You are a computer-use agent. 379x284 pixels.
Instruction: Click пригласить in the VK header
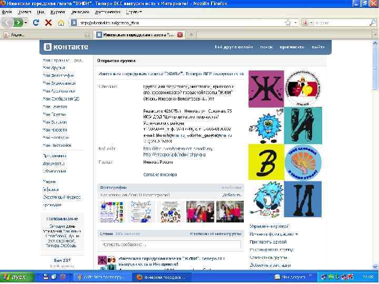292,47
